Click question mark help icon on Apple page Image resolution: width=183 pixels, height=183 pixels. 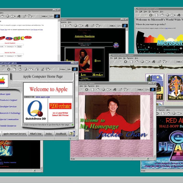click(x=71, y=134)
